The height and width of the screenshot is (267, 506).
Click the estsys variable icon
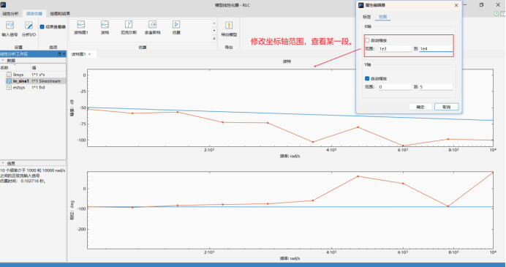[9, 88]
